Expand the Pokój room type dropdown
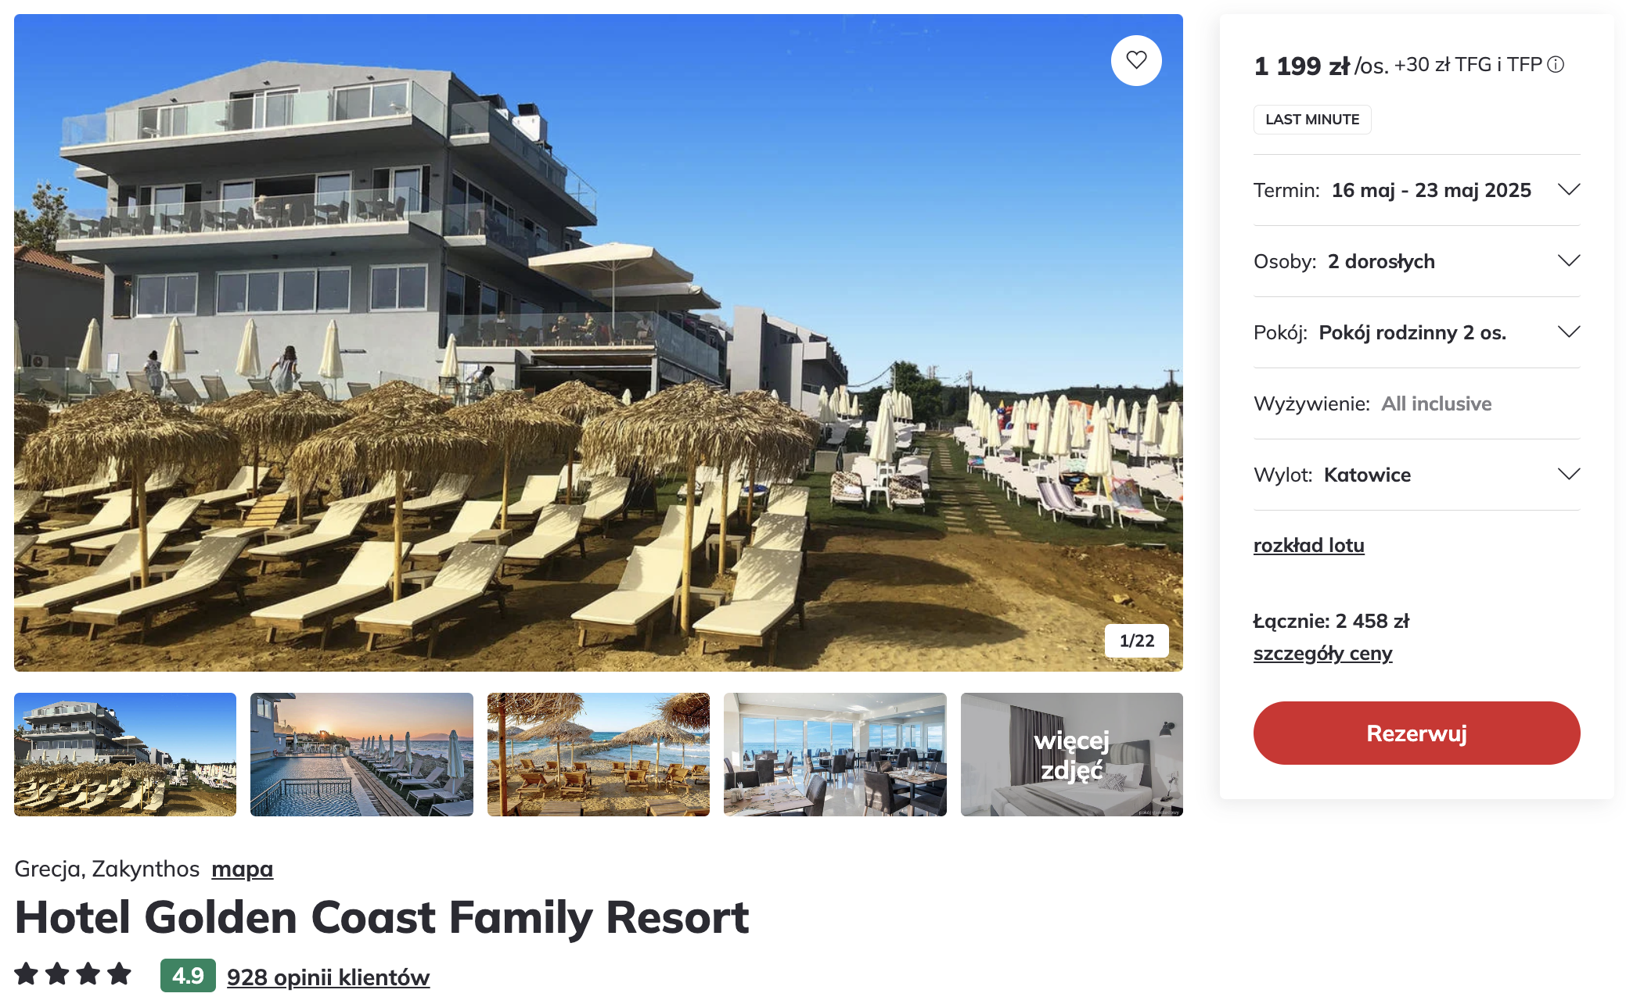1626x1004 pixels. (x=1416, y=332)
